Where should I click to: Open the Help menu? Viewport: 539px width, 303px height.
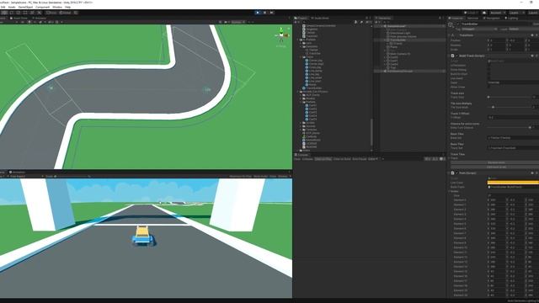[67, 7]
